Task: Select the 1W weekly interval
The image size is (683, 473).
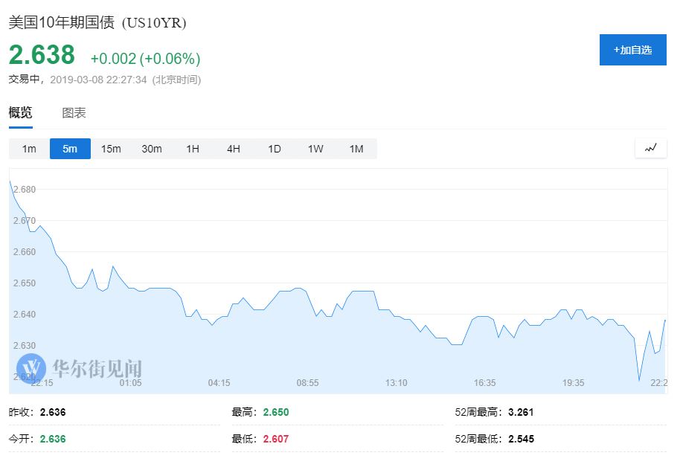Action: (x=315, y=149)
